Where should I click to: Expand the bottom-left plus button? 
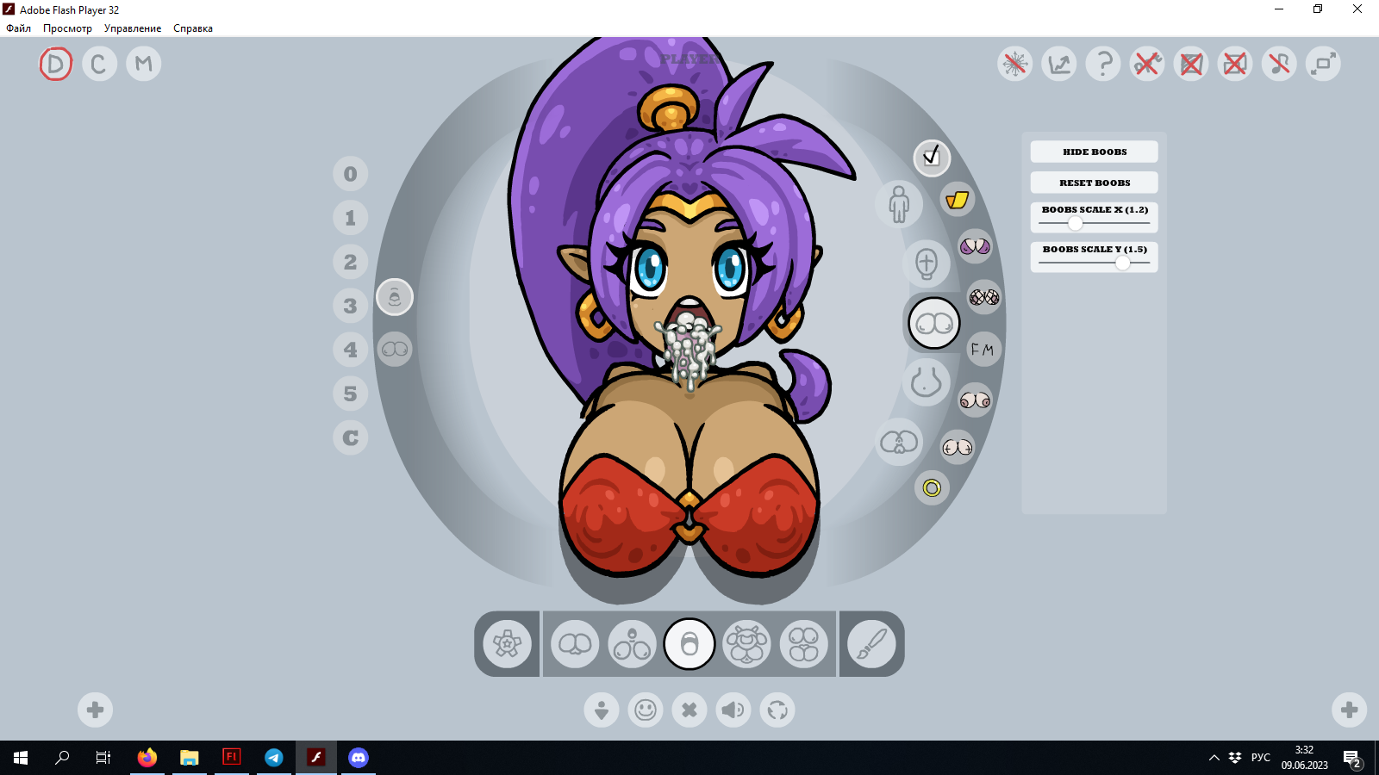click(96, 710)
